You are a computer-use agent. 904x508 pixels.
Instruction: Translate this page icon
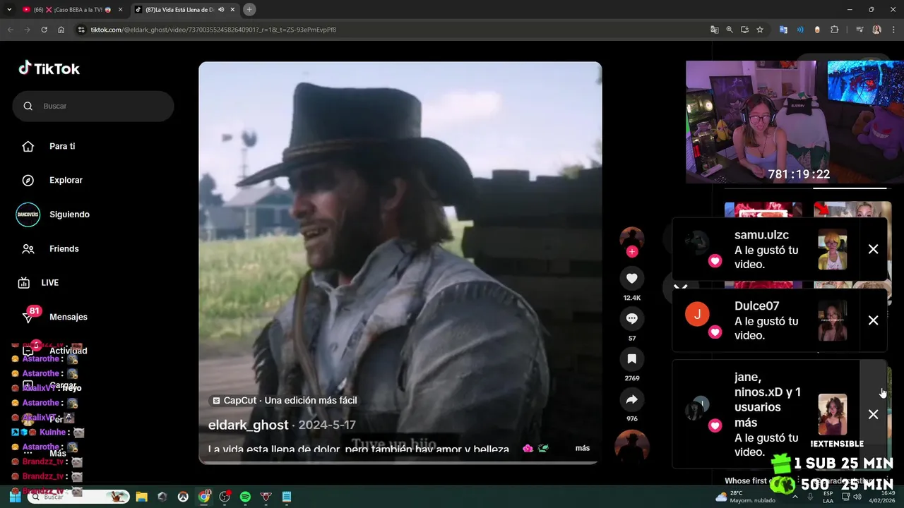pos(715,30)
